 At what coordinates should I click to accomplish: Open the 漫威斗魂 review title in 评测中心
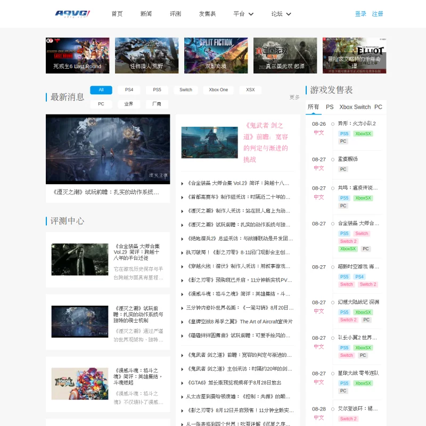138,376
